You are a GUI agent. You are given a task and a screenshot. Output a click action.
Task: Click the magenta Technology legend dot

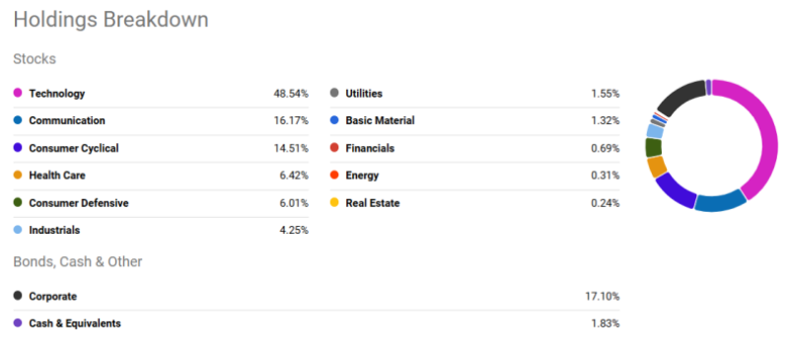pos(18,93)
